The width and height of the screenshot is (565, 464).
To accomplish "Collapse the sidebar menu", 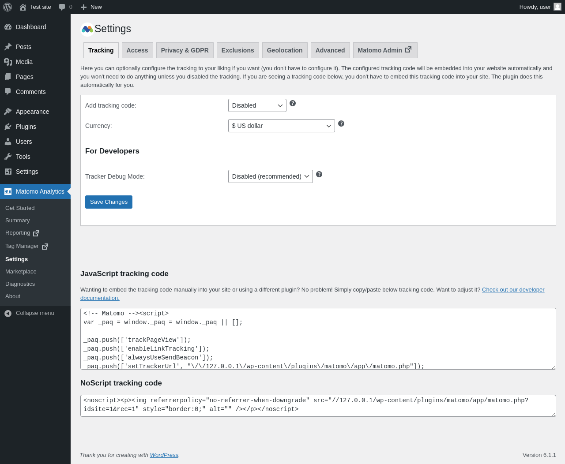I will pyautogui.click(x=30, y=313).
